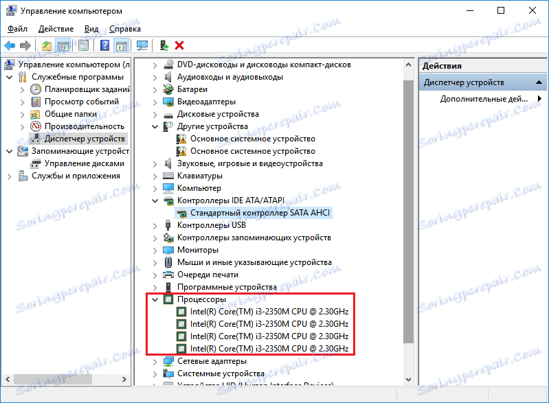Expand the Сетевые адаптеры node
This screenshot has height=403, width=549.
point(155,361)
